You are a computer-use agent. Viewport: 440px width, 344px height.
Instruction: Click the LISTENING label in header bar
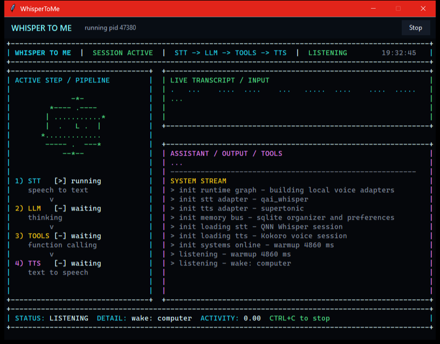click(328, 53)
